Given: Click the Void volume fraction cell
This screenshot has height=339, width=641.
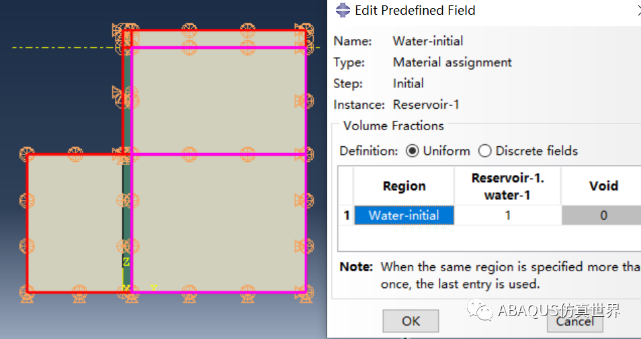Looking at the screenshot, I should (x=601, y=215).
